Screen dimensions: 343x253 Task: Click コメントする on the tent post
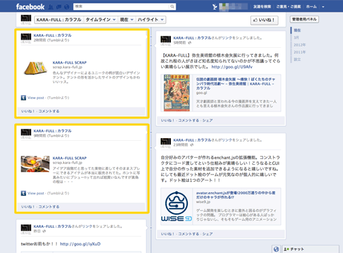(x=49, y=111)
